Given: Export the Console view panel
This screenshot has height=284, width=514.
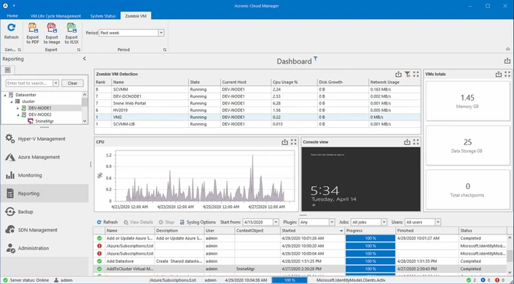Looking at the screenshot, I should [407, 142].
